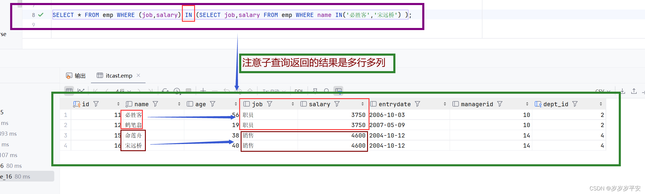Viewport: 645px width, 194px height.
Task: Open filter for id column
Action: tap(96, 104)
